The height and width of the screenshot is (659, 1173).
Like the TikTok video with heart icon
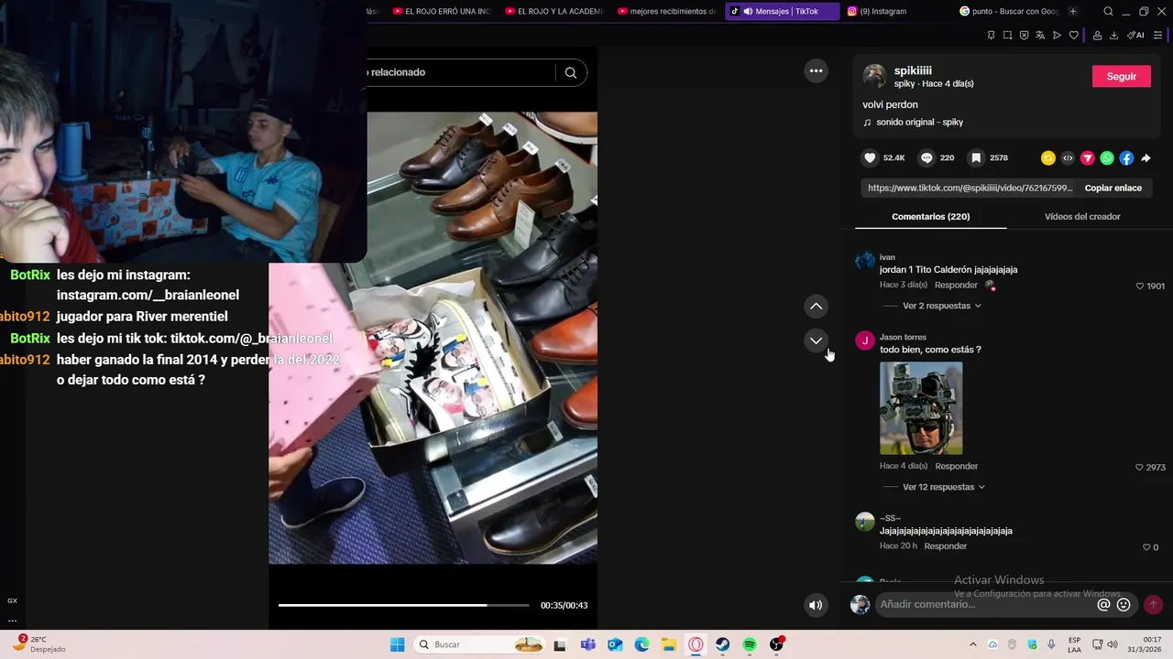pyautogui.click(x=870, y=158)
